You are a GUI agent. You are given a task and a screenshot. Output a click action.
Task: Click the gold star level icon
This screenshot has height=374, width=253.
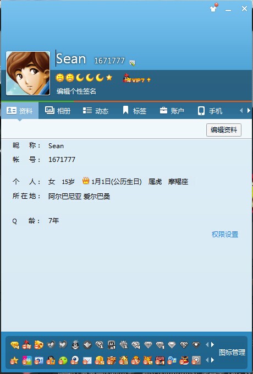pos(109,77)
